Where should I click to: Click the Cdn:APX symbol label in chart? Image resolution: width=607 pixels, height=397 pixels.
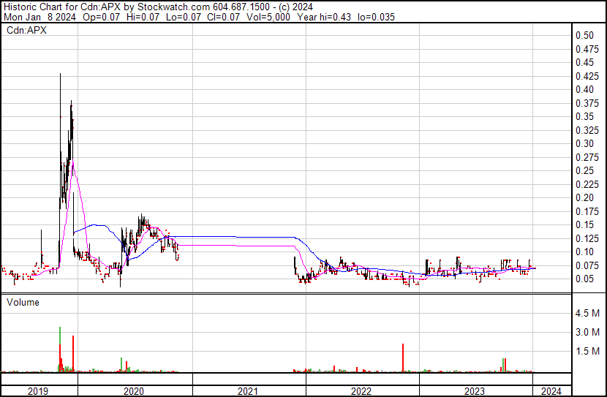(23, 30)
